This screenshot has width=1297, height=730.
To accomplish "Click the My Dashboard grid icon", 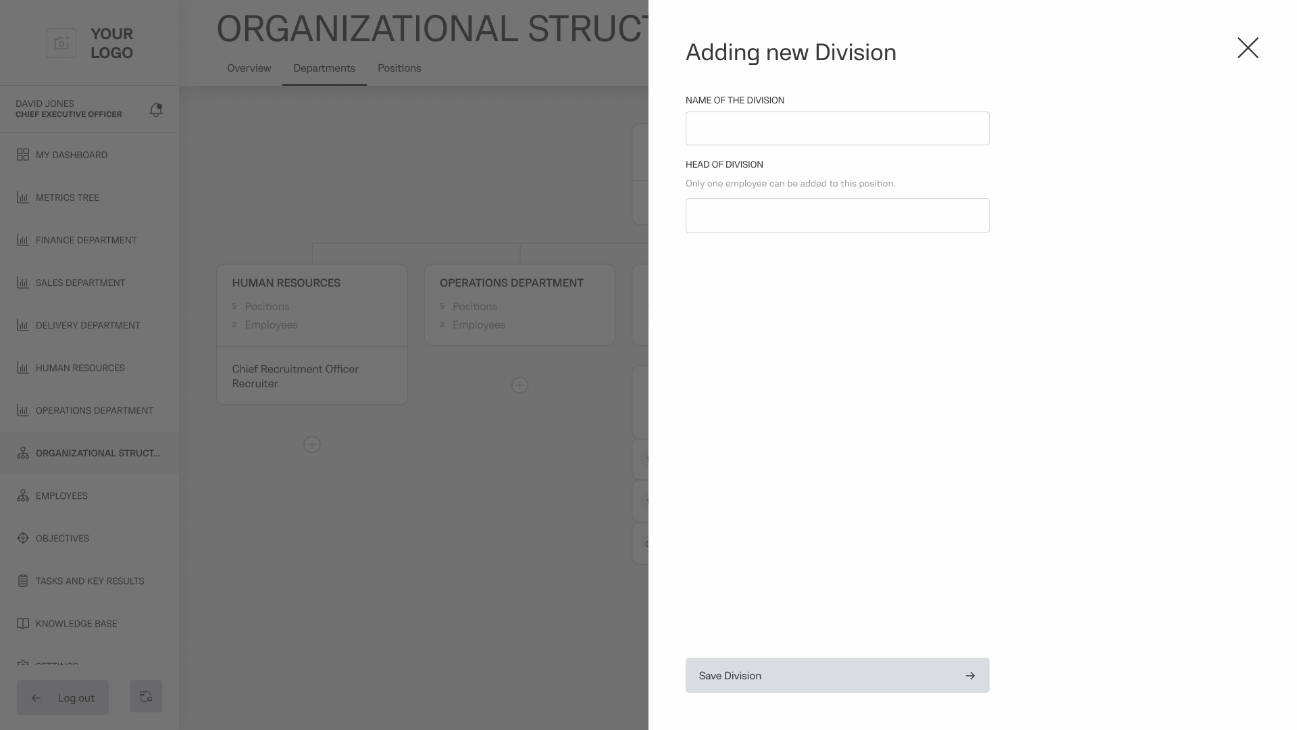I will (23, 155).
